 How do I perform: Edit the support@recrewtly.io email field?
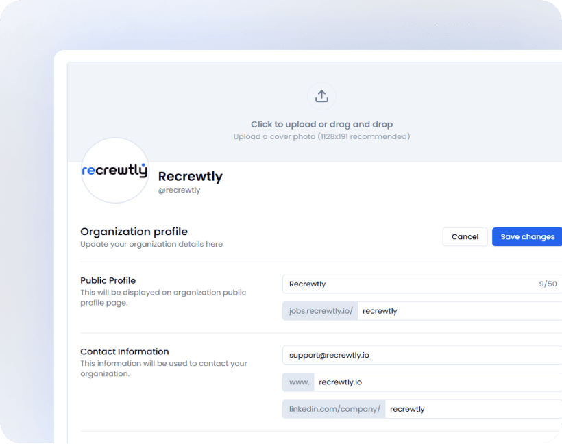point(422,355)
